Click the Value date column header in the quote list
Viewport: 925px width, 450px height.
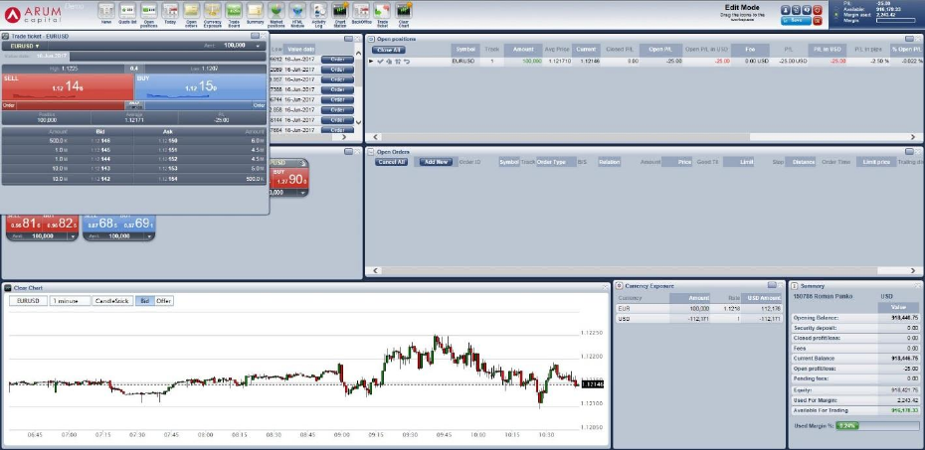(300, 50)
